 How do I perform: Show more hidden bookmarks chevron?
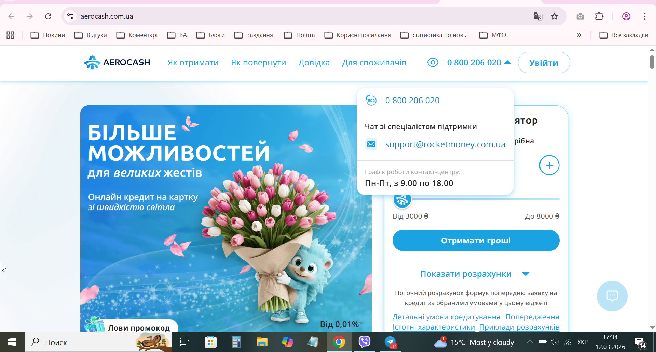coord(579,35)
